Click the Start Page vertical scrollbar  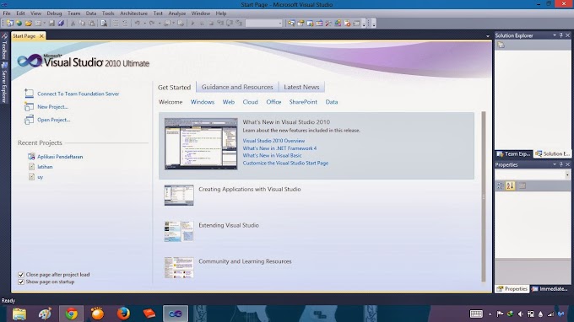(484, 196)
